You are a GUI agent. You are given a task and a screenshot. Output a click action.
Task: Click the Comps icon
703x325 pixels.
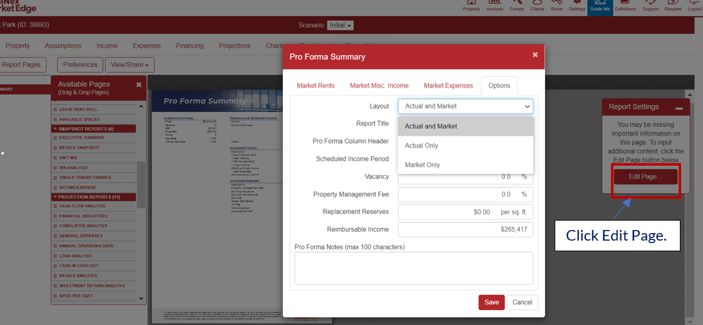pyautogui.click(x=516, y=6)
